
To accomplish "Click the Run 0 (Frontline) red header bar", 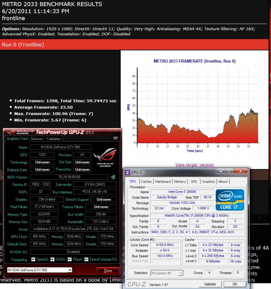I will click(x=134, y=45).
